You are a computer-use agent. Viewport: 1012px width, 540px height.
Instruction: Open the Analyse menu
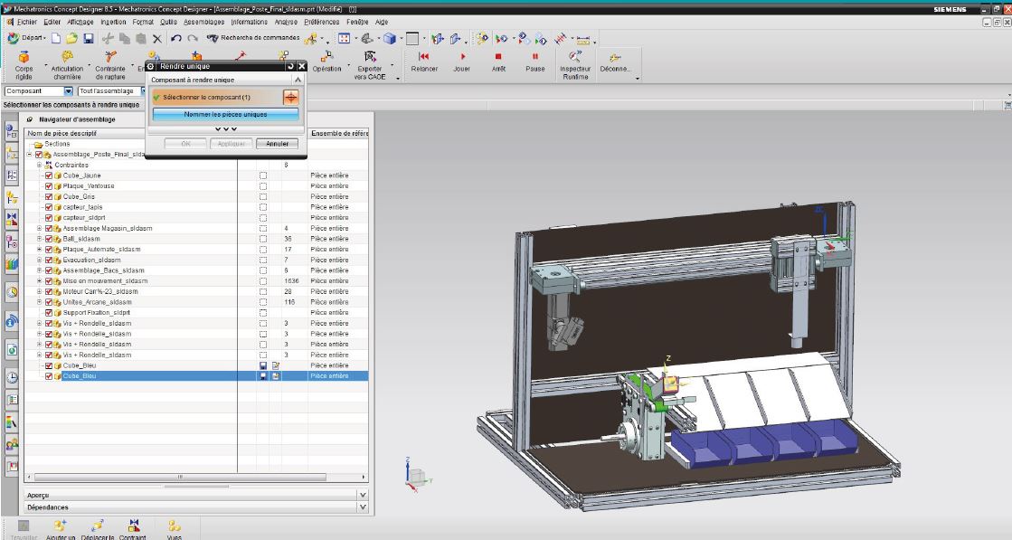[286, 22]
